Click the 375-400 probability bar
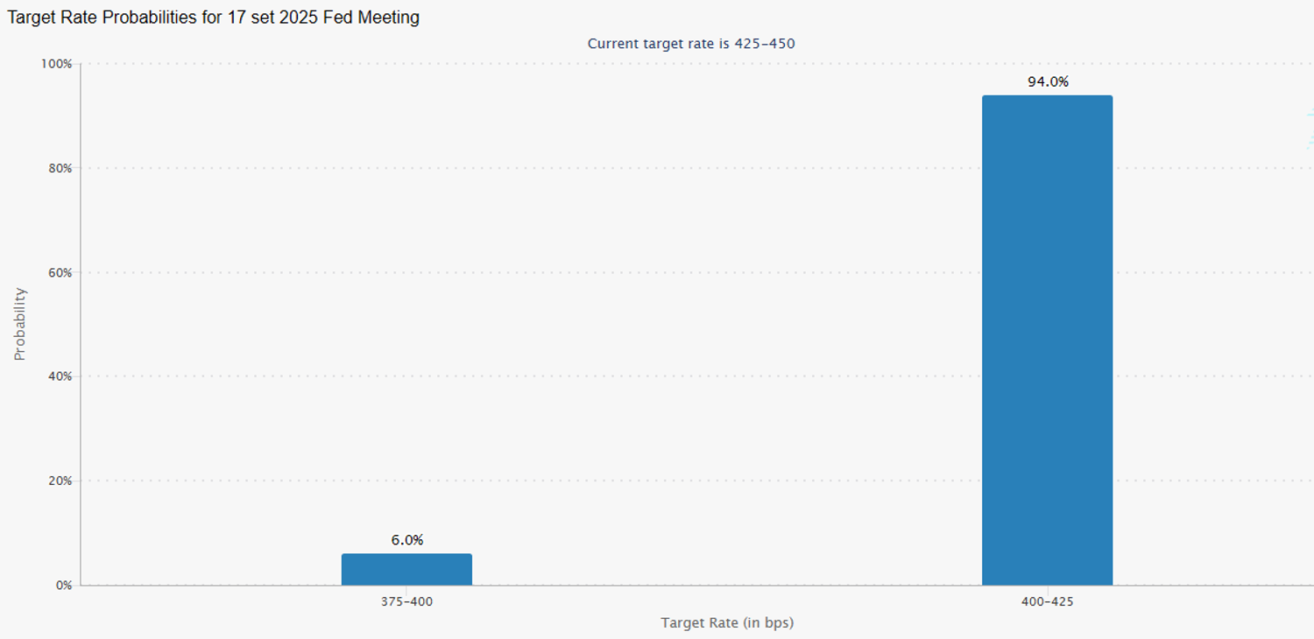 point(406,569)
